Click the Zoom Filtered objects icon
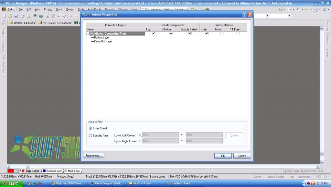The image size is (331, 187). point(64,16)
